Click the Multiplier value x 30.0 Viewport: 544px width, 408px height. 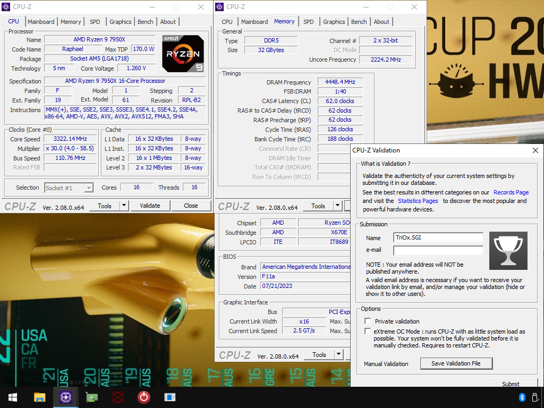pos(70,148)
